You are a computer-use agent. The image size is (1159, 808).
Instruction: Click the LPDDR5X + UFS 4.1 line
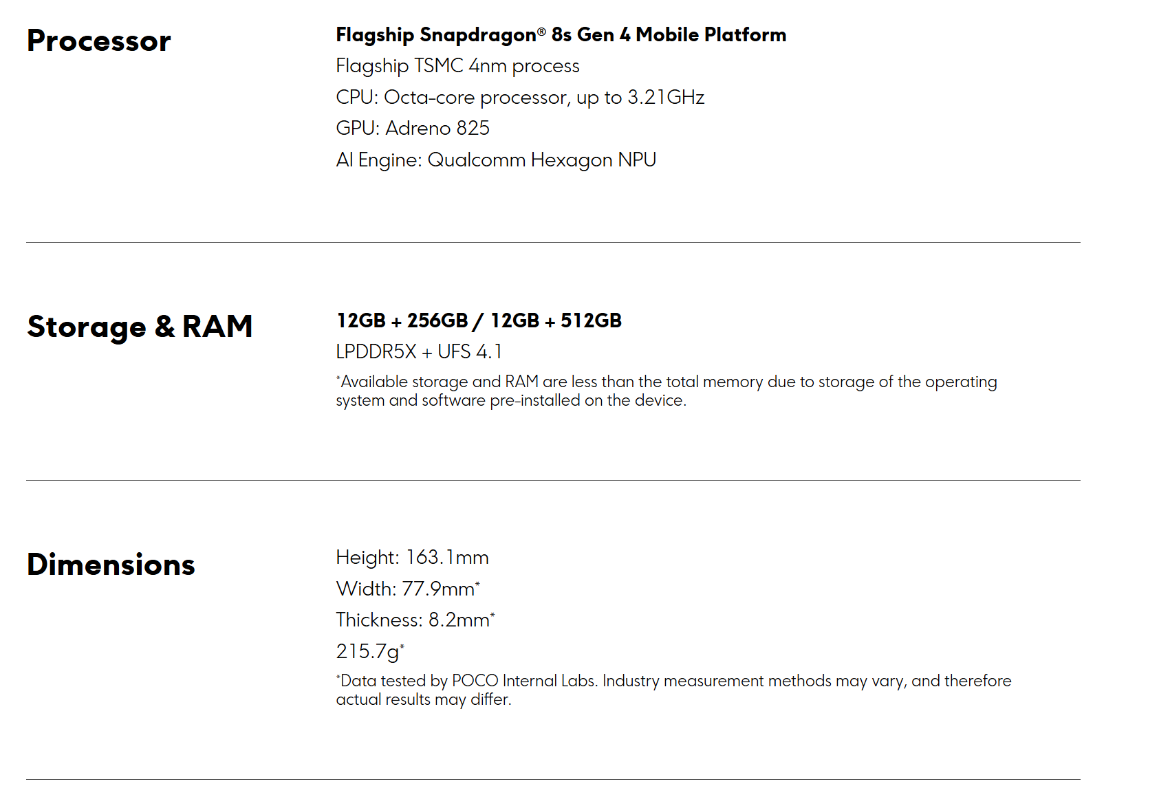pyautogui.click(x=419, y=352)
